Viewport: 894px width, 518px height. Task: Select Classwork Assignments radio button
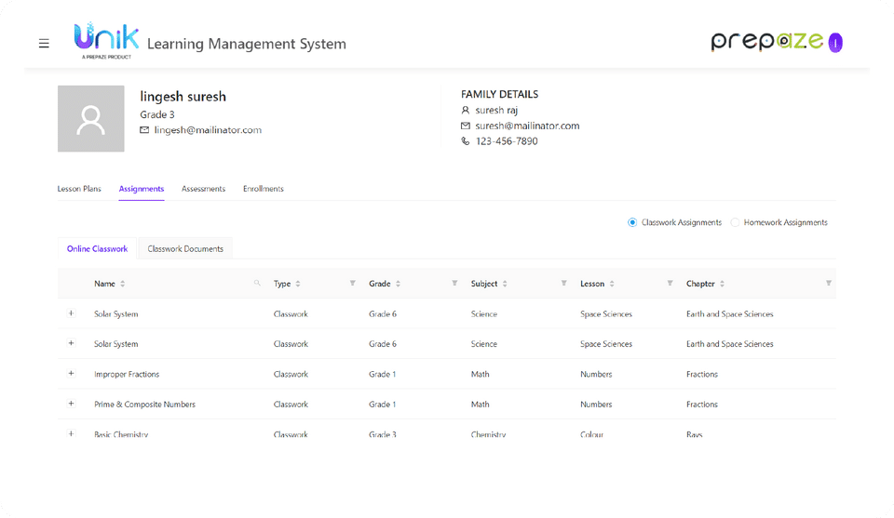631,222
